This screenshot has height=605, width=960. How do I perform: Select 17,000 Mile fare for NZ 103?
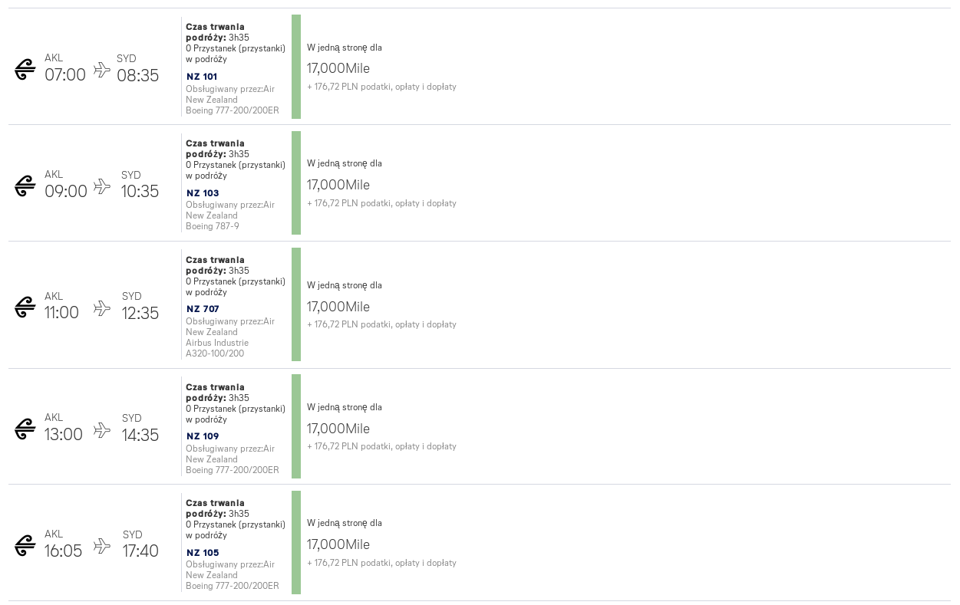click(338, 185)
